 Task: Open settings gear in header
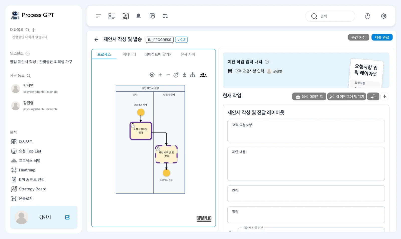coord(384,16)
